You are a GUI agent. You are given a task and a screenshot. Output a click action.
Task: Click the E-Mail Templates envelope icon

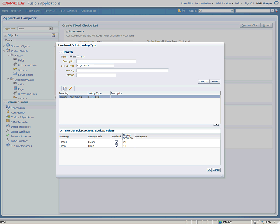(8, 121)
